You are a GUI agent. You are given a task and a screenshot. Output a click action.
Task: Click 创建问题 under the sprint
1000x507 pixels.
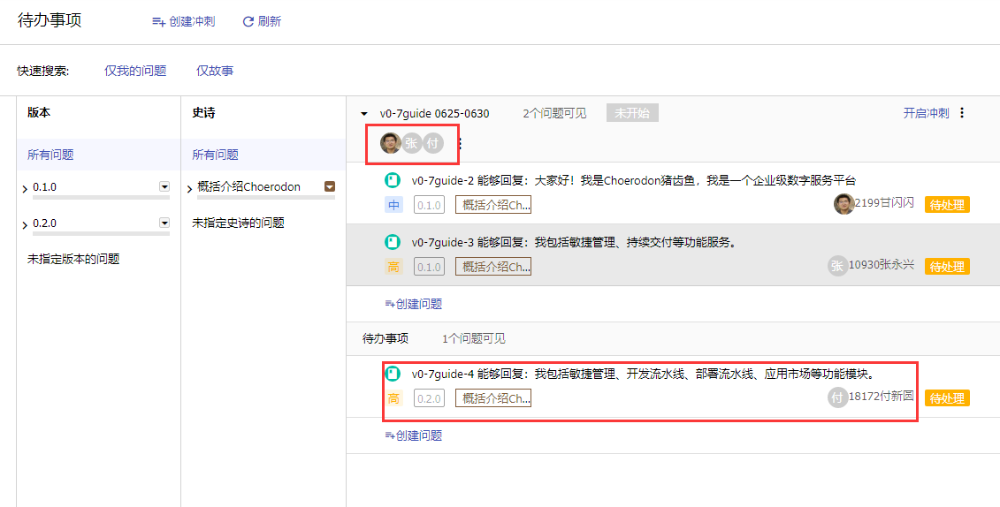414,304
